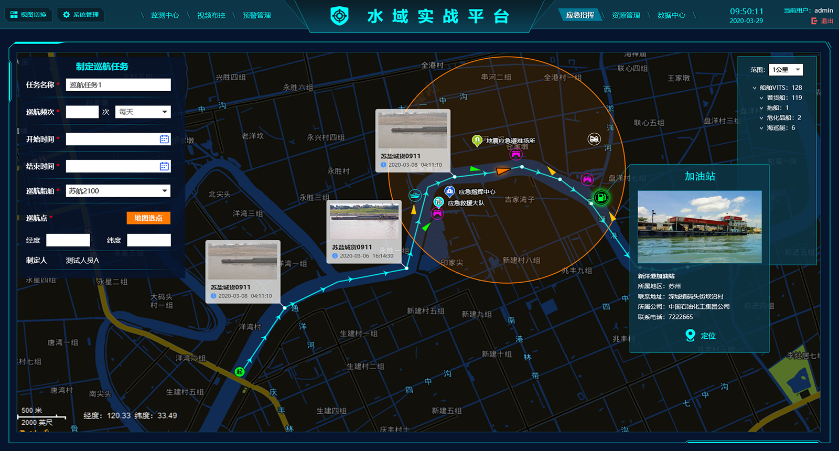Open the 资源管理 tab

click(626, 15)
